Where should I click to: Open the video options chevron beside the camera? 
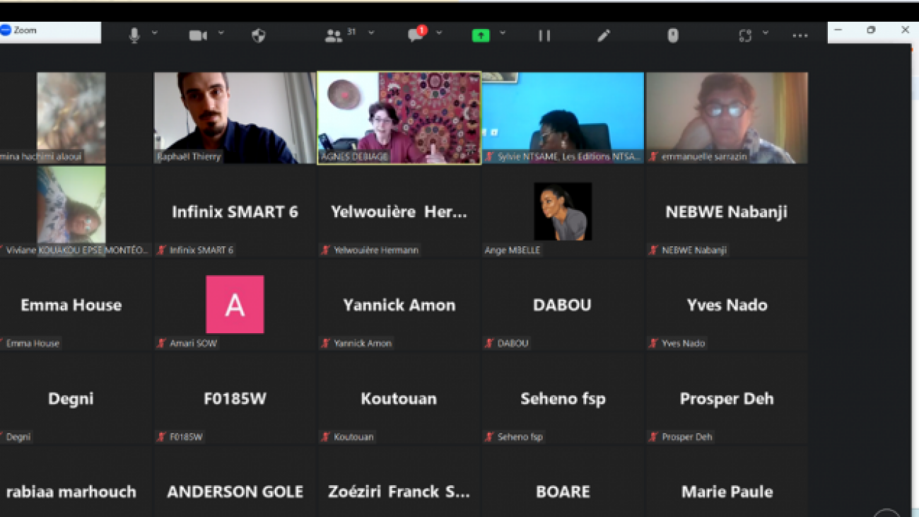click(220, 34)
